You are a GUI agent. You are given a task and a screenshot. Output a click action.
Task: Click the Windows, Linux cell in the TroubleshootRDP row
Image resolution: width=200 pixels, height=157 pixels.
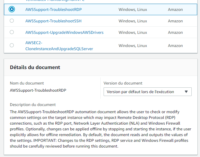click(x=133, y=9)
